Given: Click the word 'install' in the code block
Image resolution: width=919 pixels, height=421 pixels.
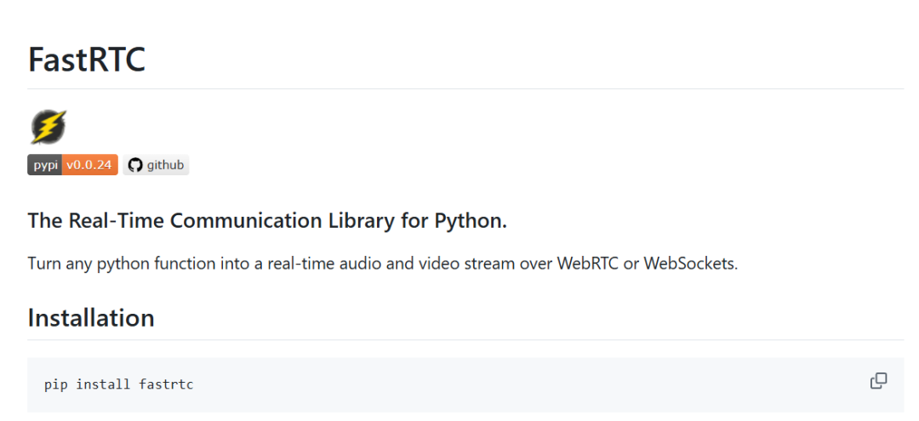Looking at the screenshot, I should click(103, 384).
